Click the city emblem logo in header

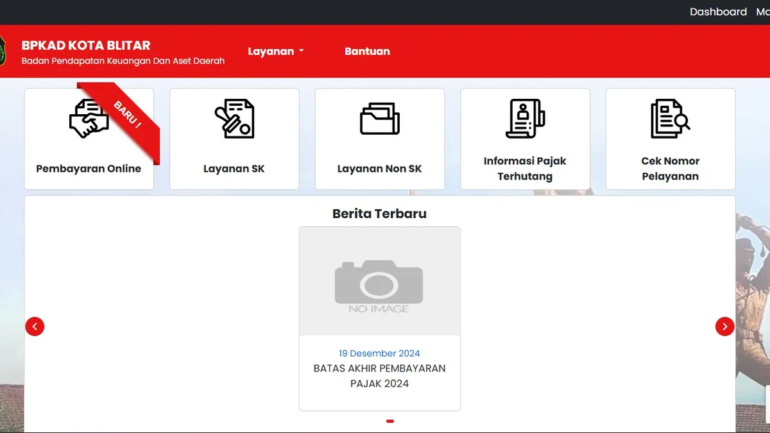[2, 51]
